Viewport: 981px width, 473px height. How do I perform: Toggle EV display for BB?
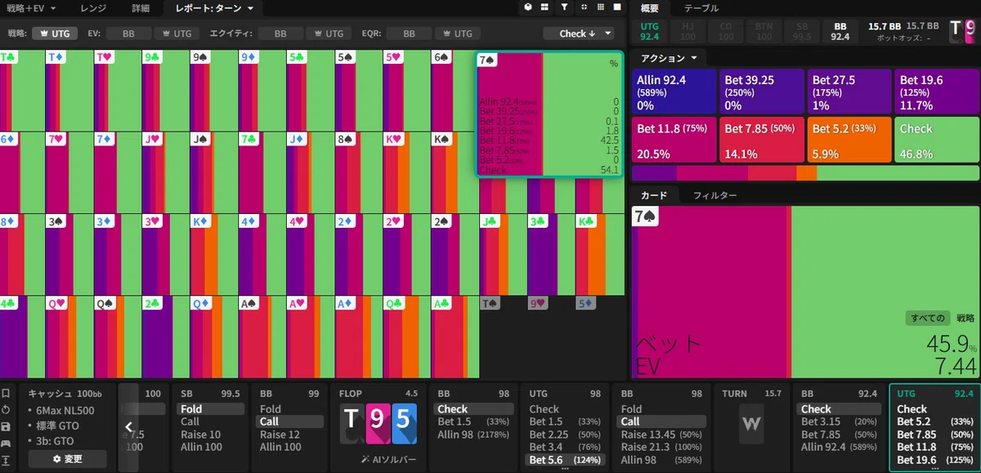pyautogui.click(x=128, y=33)
